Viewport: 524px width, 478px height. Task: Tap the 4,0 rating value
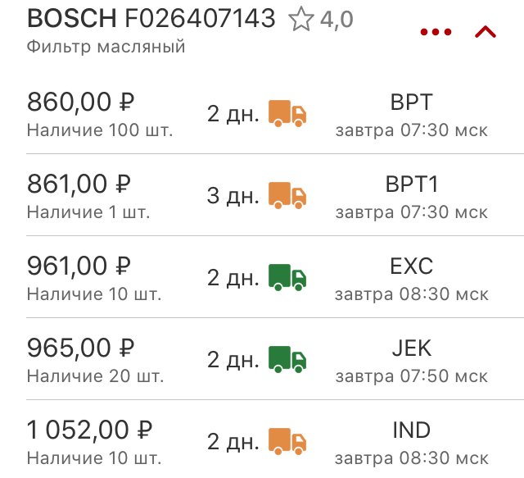coord(337,20)
